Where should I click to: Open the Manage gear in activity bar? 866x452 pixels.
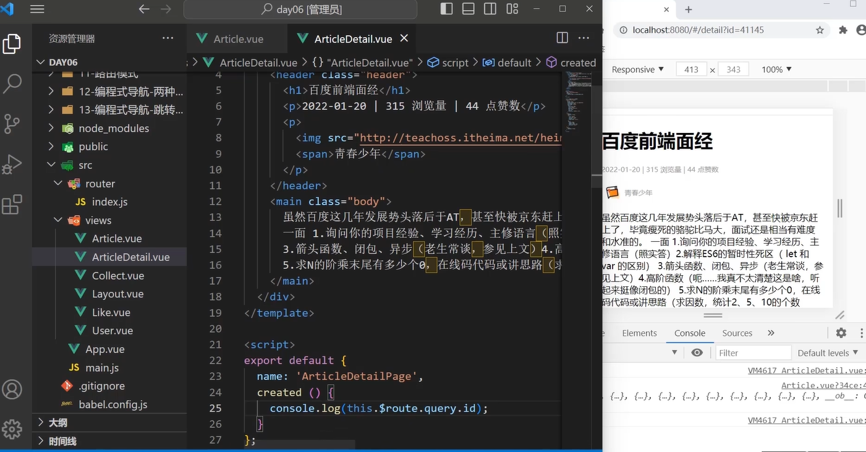12,429
